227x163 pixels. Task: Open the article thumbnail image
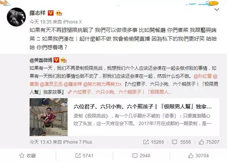[49, 117]
